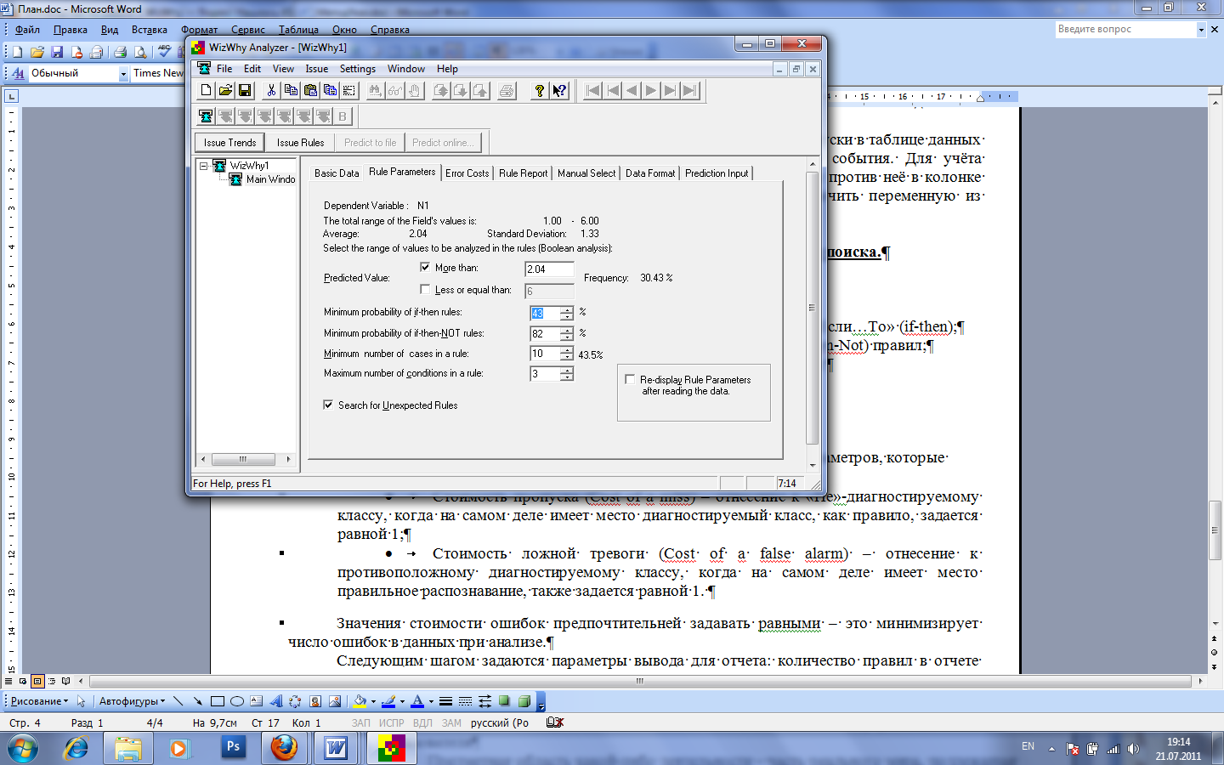Image resolution: width=1224 pixels, height=765 pixels.
Task: Collapse the WizWhy1 tree node
Action: pyautogui.click(x=204, y=166)
